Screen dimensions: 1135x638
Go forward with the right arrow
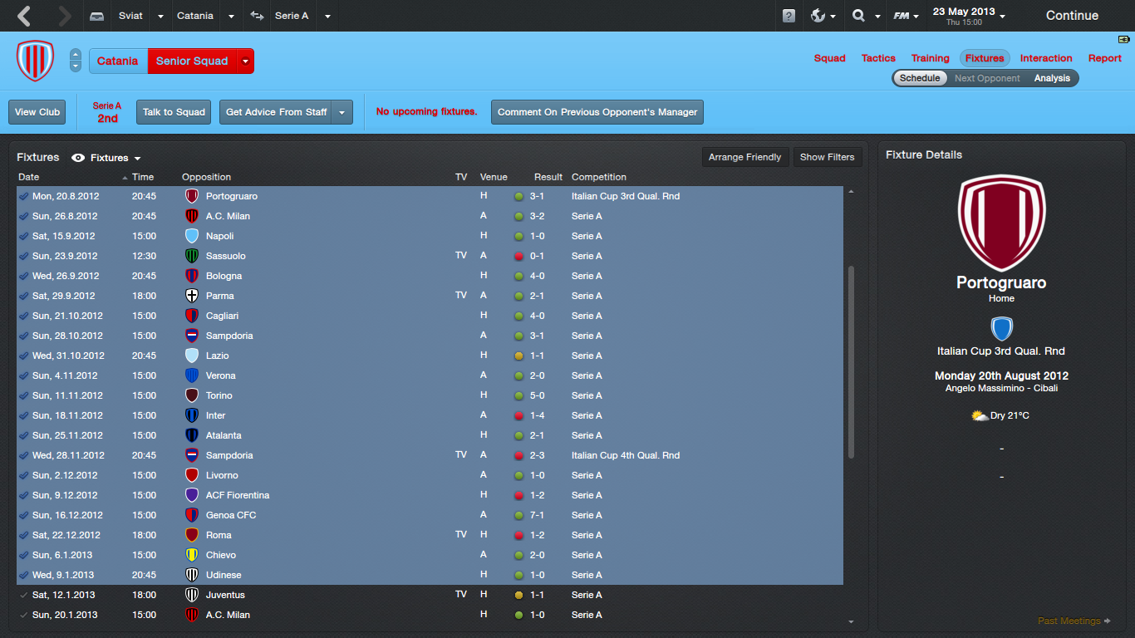(65, 16)
